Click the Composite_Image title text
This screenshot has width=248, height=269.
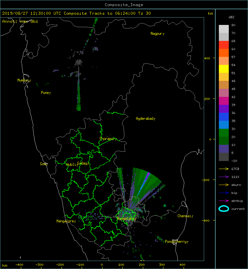point(124,5)
